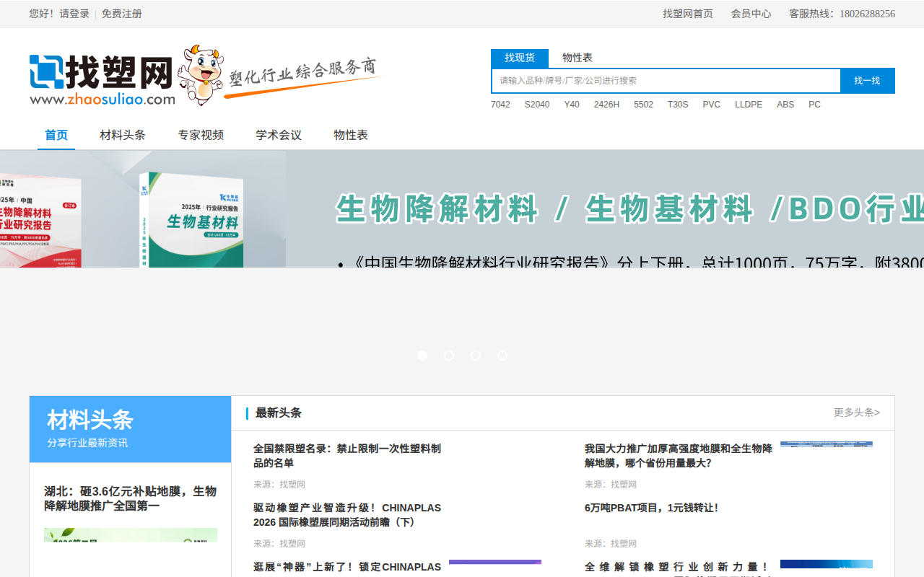Click the 客服热线 phone number 18026288256
The height and width of the screenshot is (577, 924).
(x=867, y=14)
